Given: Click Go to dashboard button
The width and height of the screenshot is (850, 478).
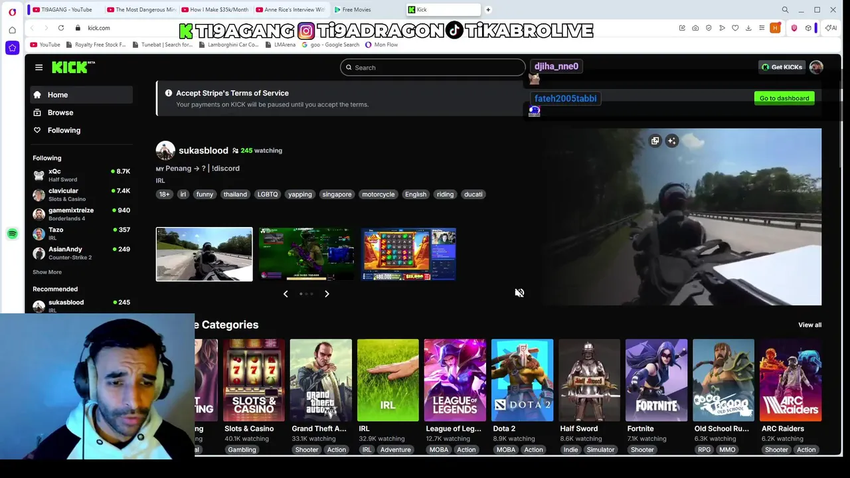Looking at the screenshot, I should (x=784, y=98).
